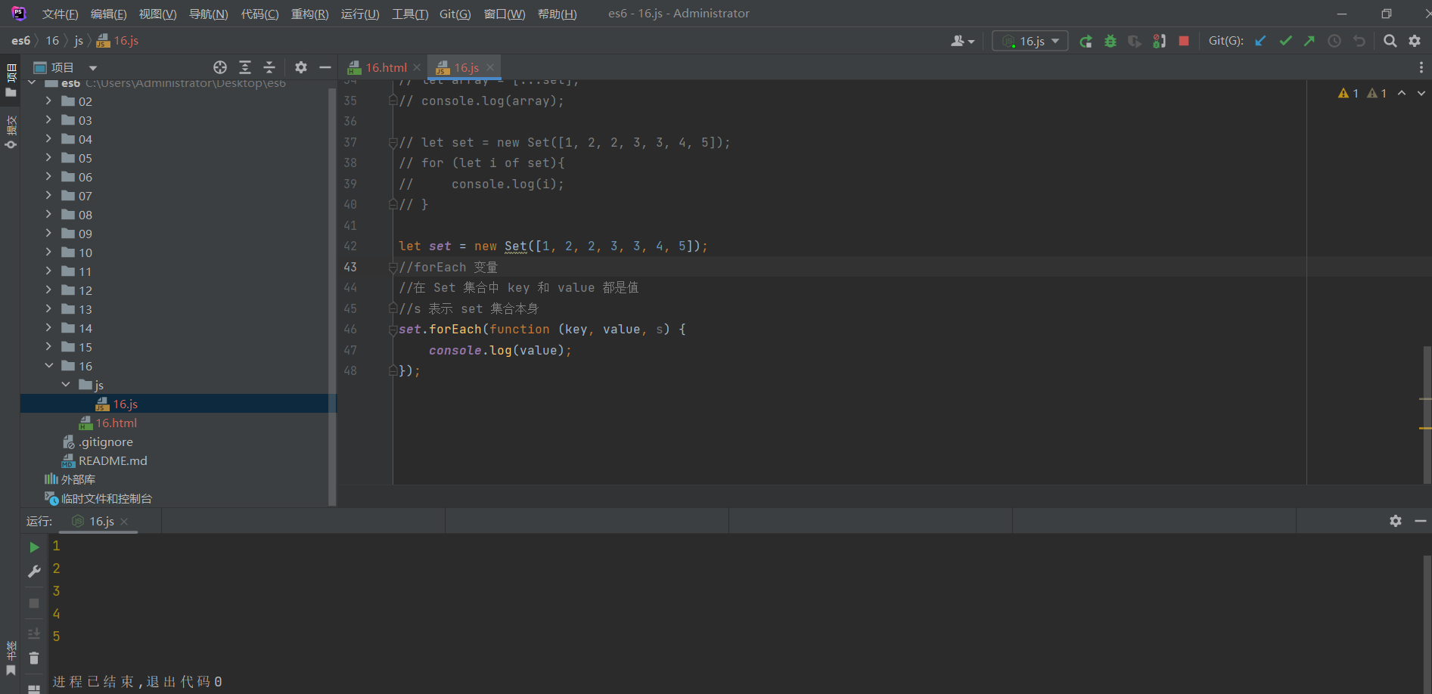Go to next highlighted error arrow
Viewport: 1432px width, 694px height.
click(1421, 93)
